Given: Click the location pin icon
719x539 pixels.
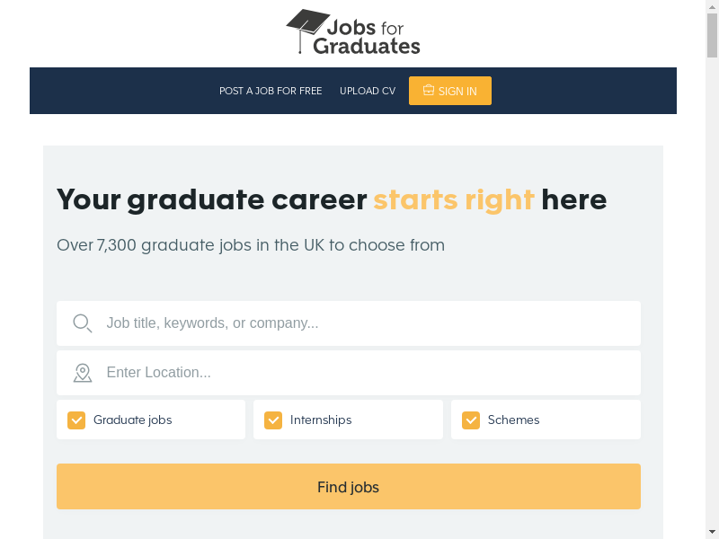Looking at the screenshot, I should pos(83,373).
